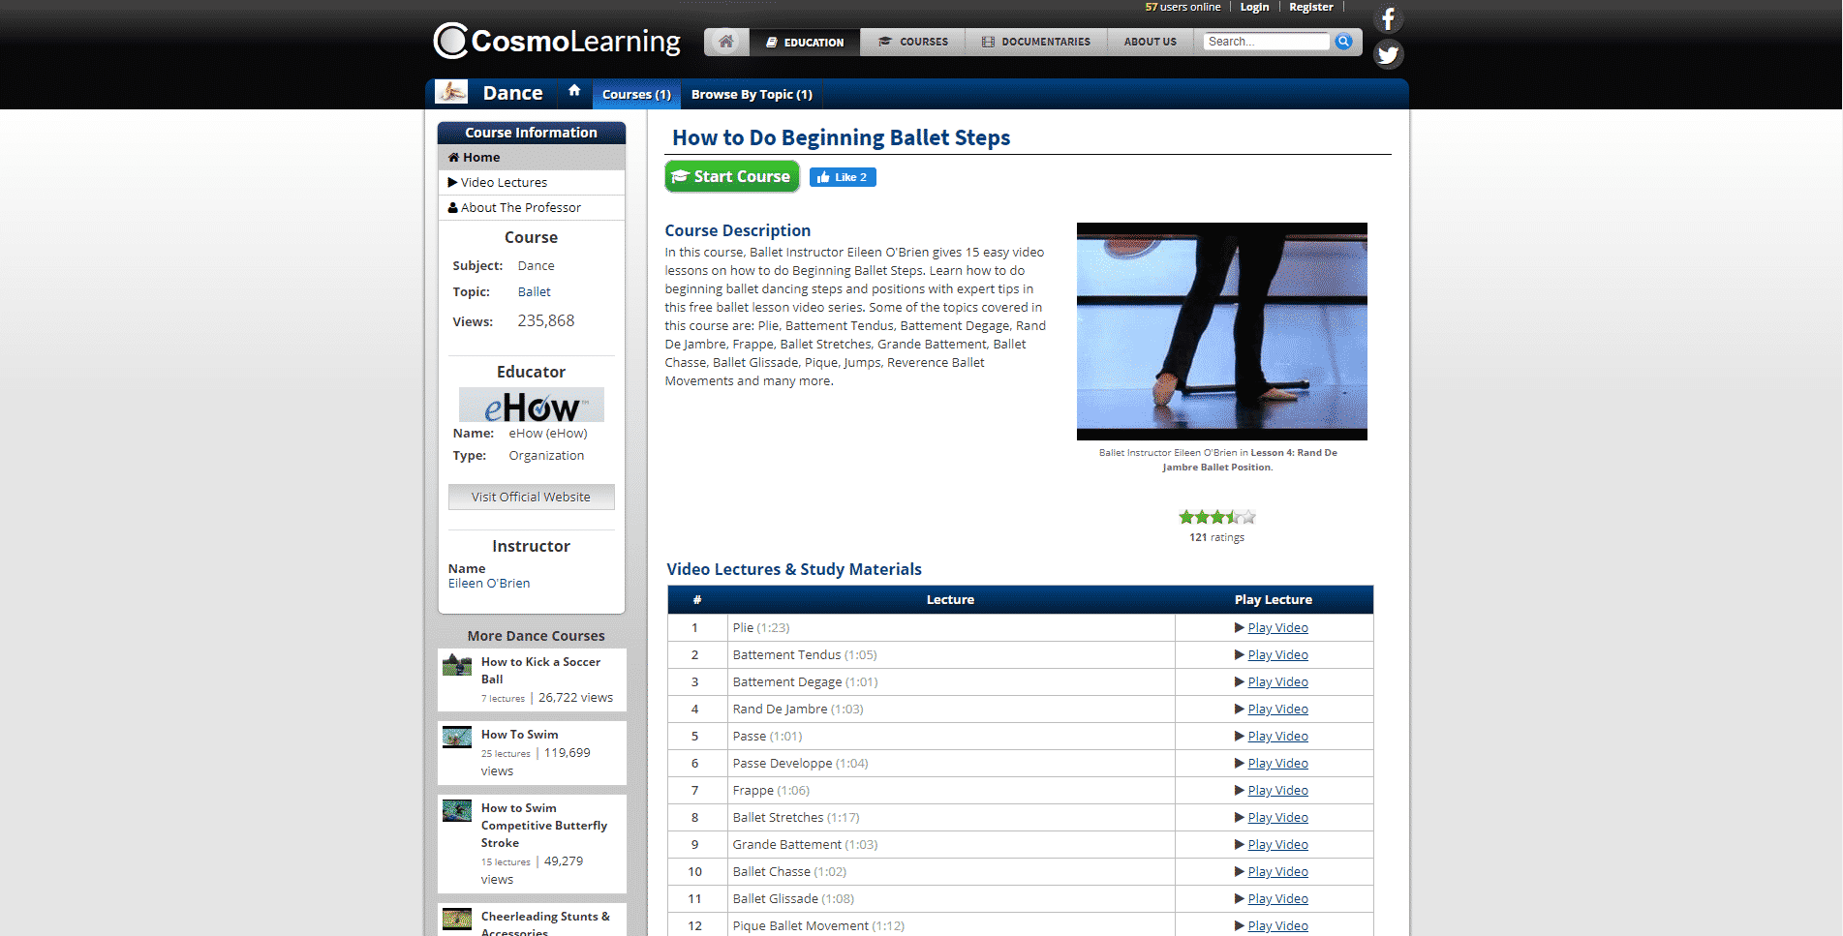Open the Education menu

click(805, 42)
